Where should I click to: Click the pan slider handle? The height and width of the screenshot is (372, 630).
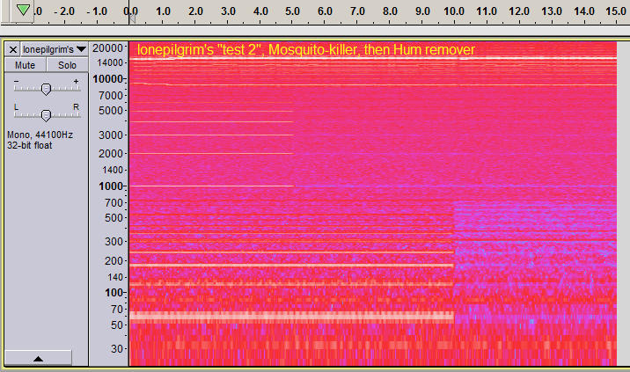click(x=46, y=114)
